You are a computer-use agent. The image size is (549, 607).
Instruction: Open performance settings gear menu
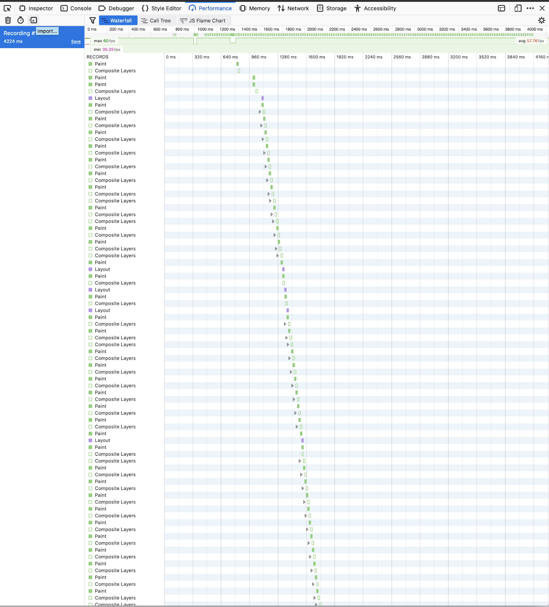pyautogui.click(x=541, y=21)
